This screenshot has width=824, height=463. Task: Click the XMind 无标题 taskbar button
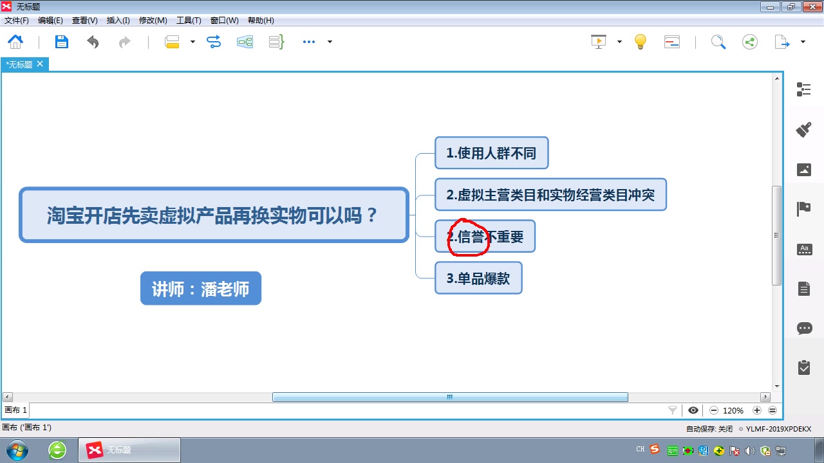129,450
